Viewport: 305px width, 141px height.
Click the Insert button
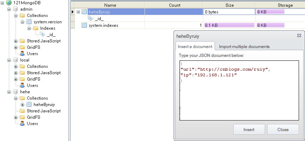point(249,130)
